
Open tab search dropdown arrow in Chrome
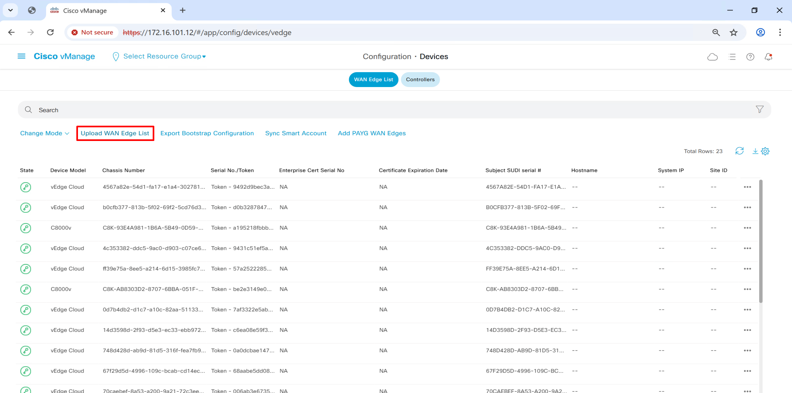click(x=10, y=10)
